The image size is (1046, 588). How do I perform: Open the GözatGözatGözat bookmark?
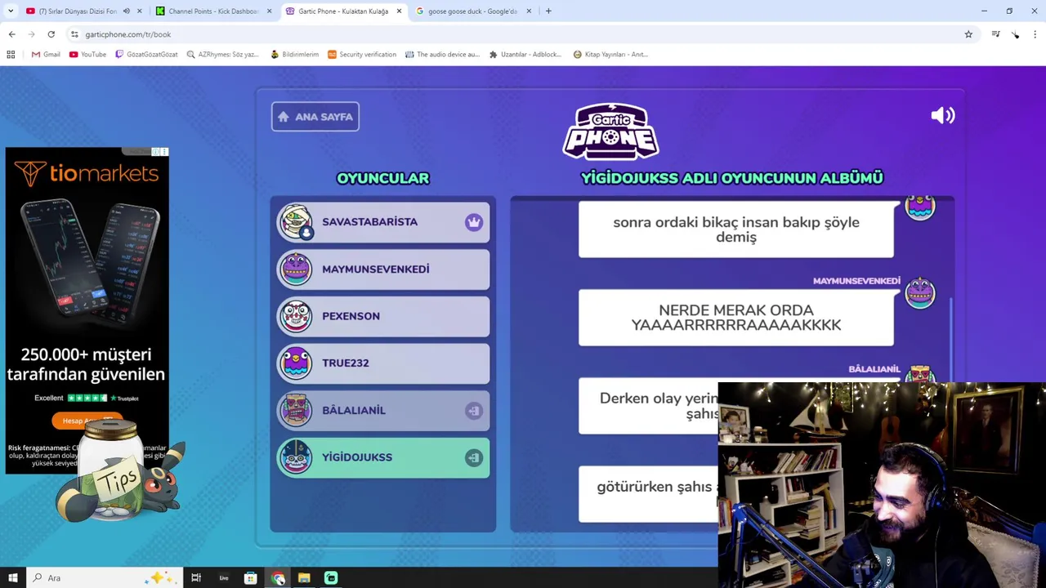click(x=147, y=55)
